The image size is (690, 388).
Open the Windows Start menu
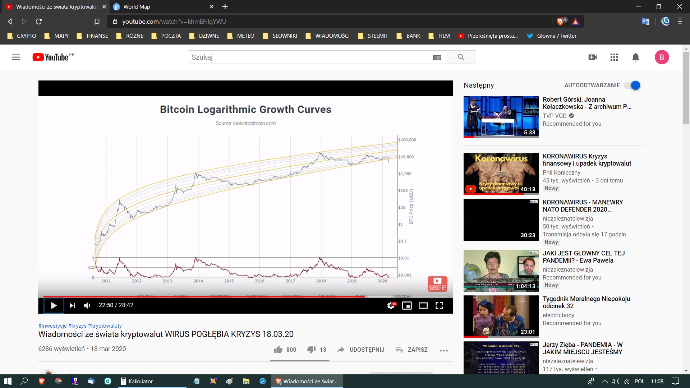point(8,381)
